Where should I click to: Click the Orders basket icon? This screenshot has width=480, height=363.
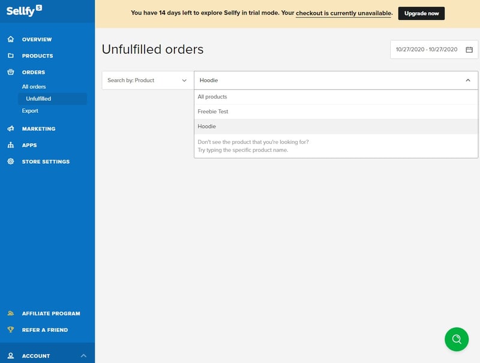pyautogui.click(x=10, y=73)
